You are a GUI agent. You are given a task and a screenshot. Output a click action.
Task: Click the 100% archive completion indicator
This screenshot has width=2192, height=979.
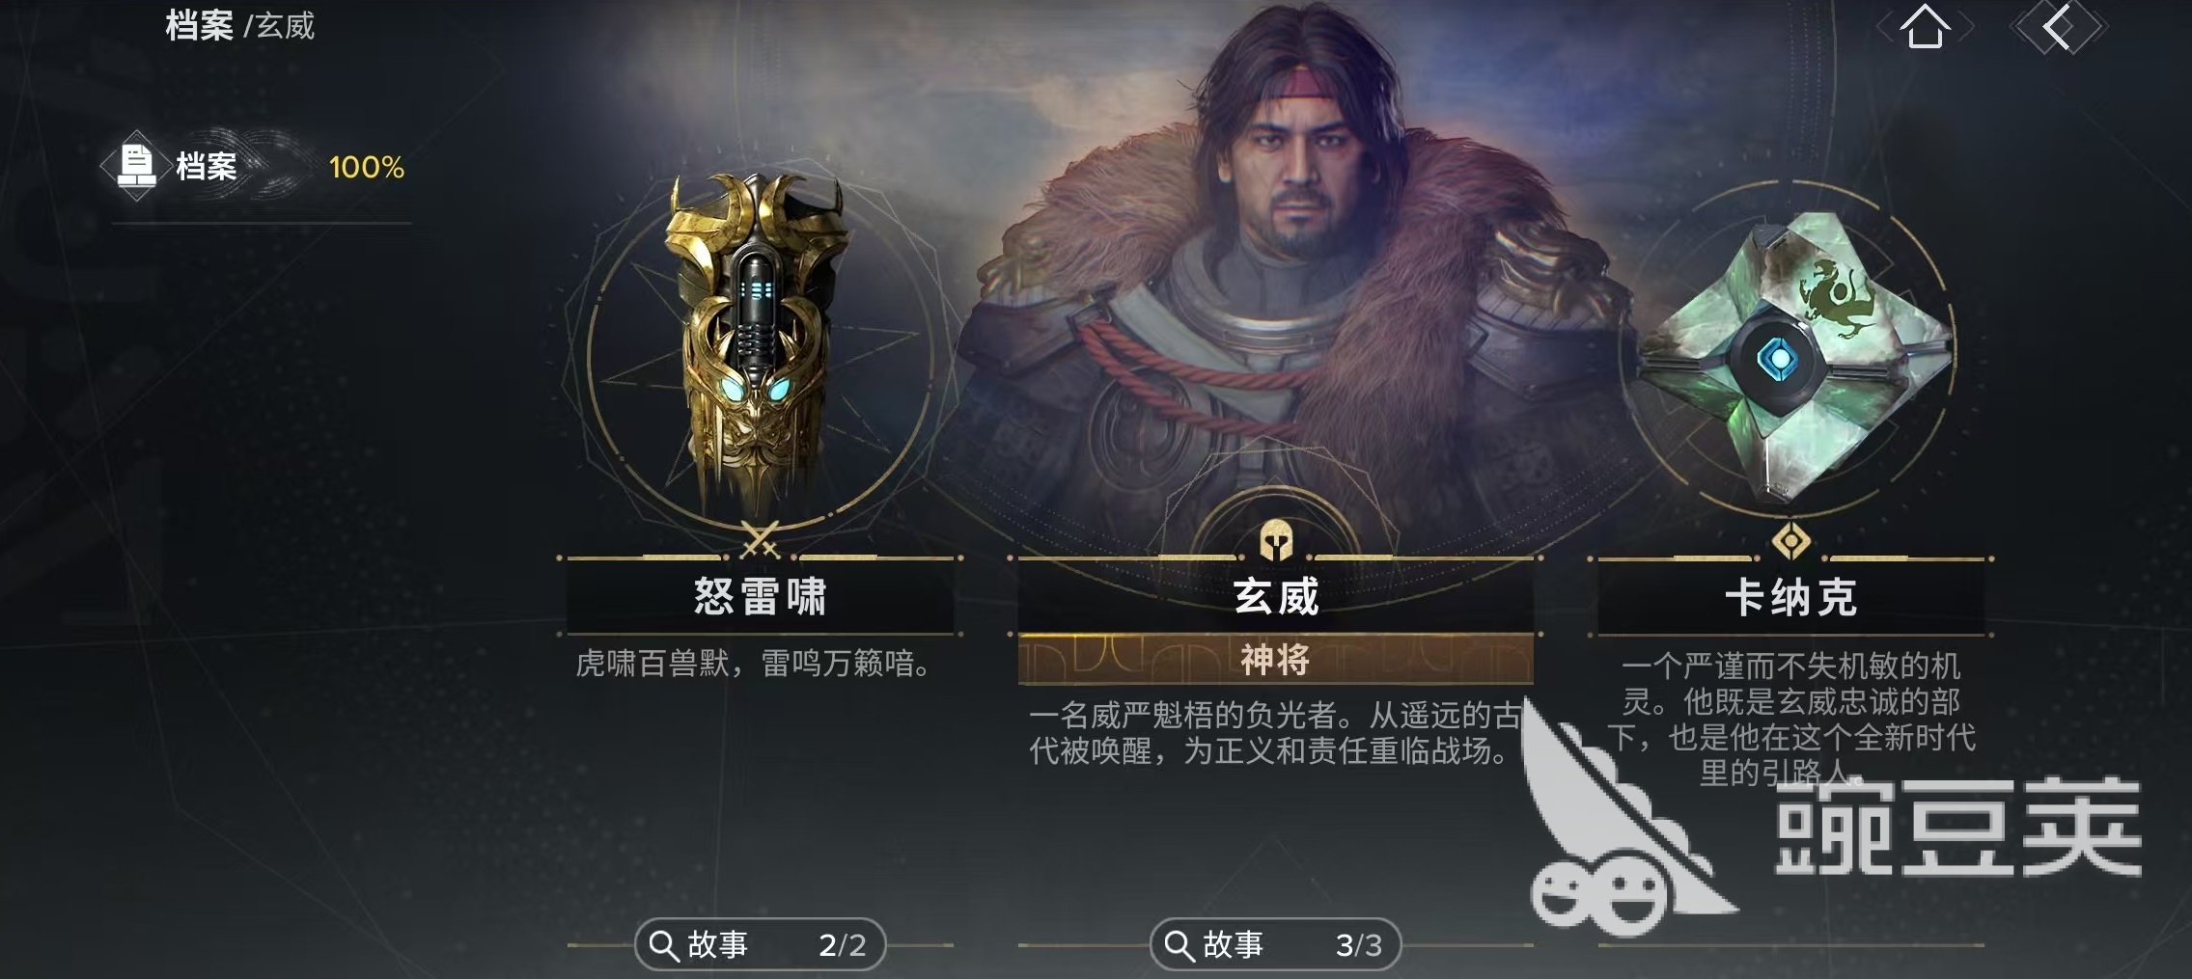coord(367,168)
